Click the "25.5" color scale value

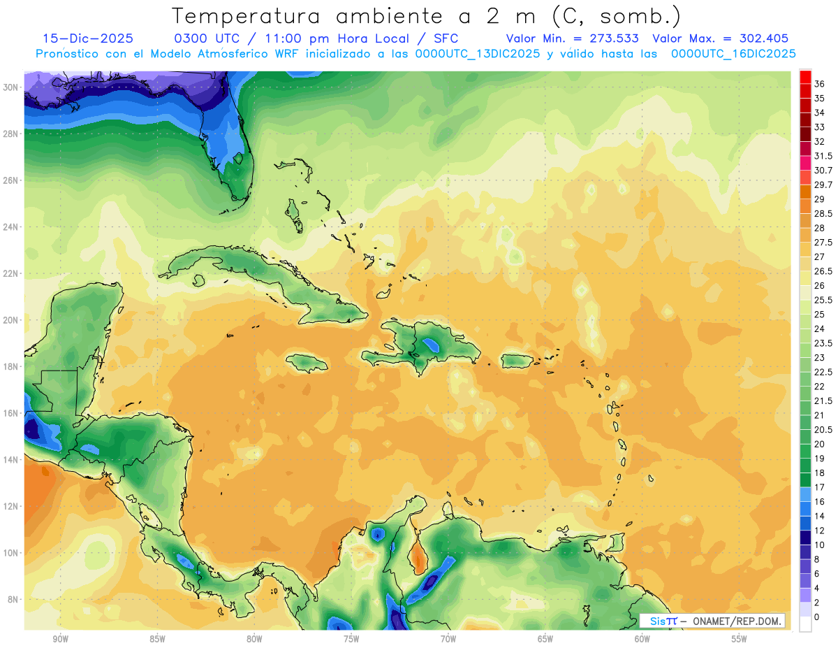[823, 300]
